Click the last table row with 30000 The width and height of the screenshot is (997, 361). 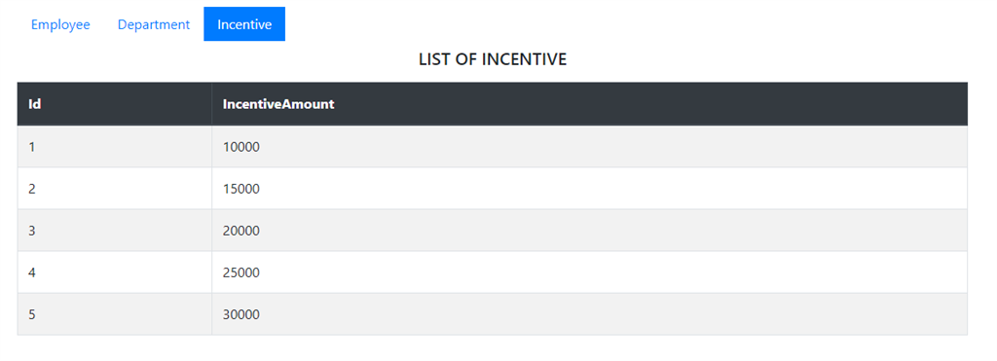pyautogui.click(x=492, y=314)
